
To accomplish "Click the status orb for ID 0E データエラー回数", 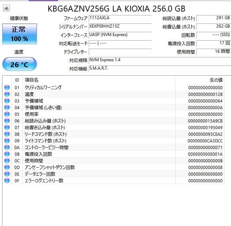I will tap(7, 174).
